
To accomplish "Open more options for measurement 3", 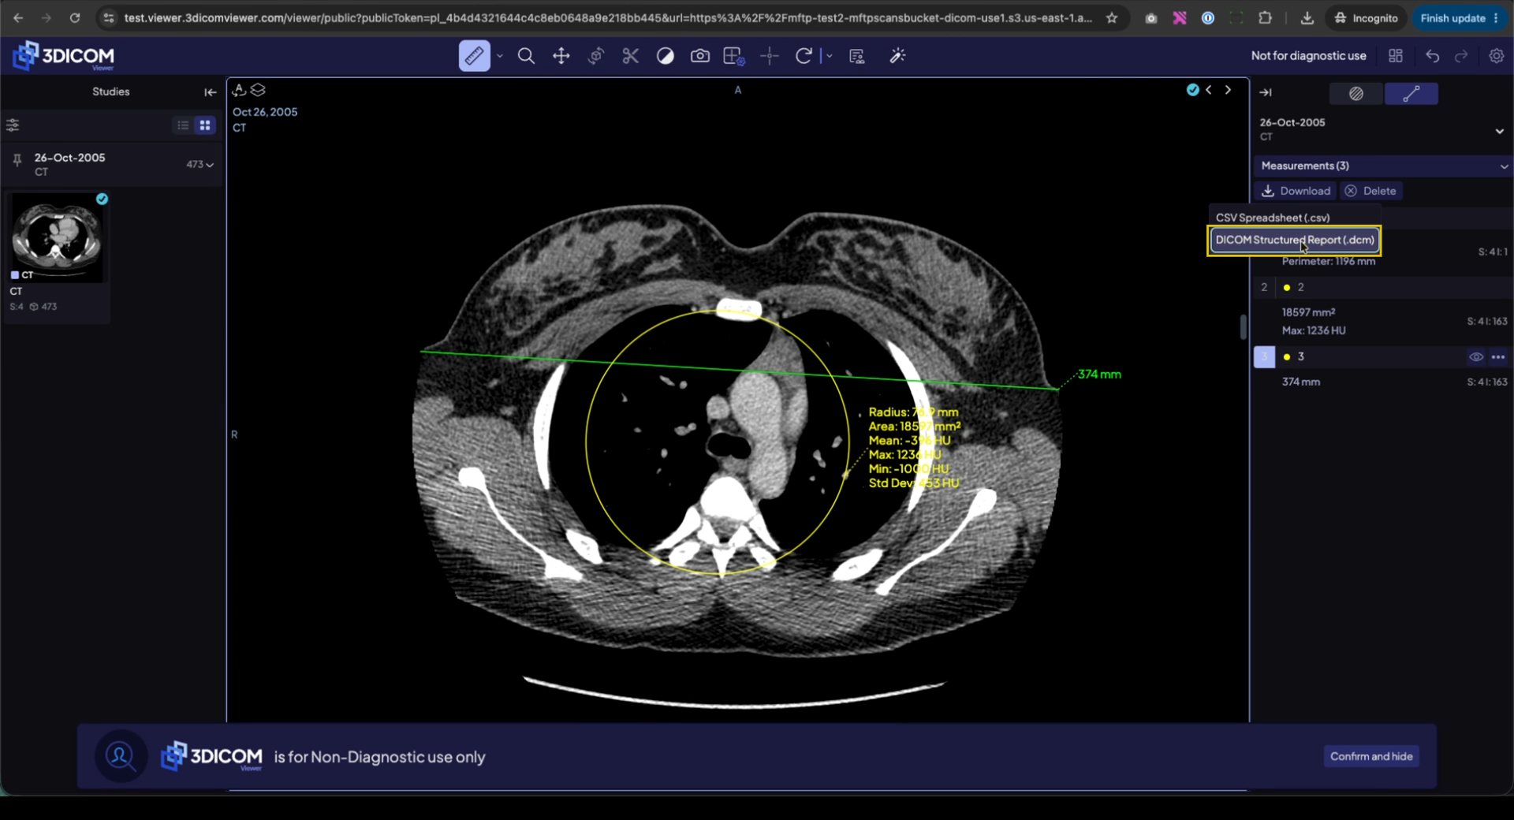I will (1498, 357).
